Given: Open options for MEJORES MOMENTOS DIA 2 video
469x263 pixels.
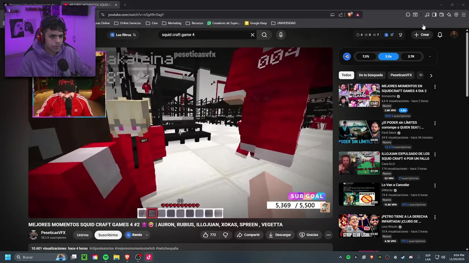Looking at the screenshot, I should tap(435, 87).
